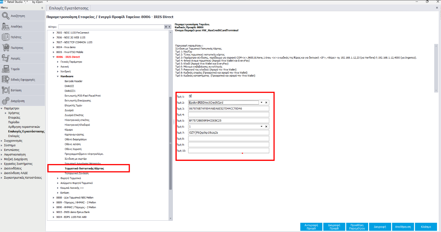Image resolution: width=441 pixels, height=232 pixels.
Task: Open the Αποθήκη warehouse icon
Action: 6,27
